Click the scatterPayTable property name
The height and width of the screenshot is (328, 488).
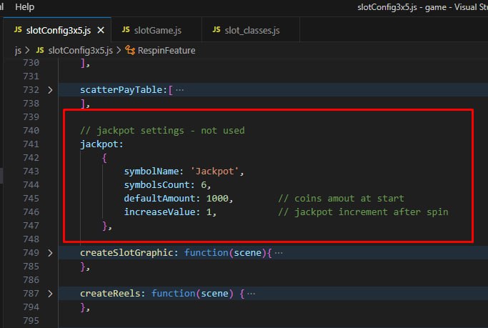tap(121, 90)
